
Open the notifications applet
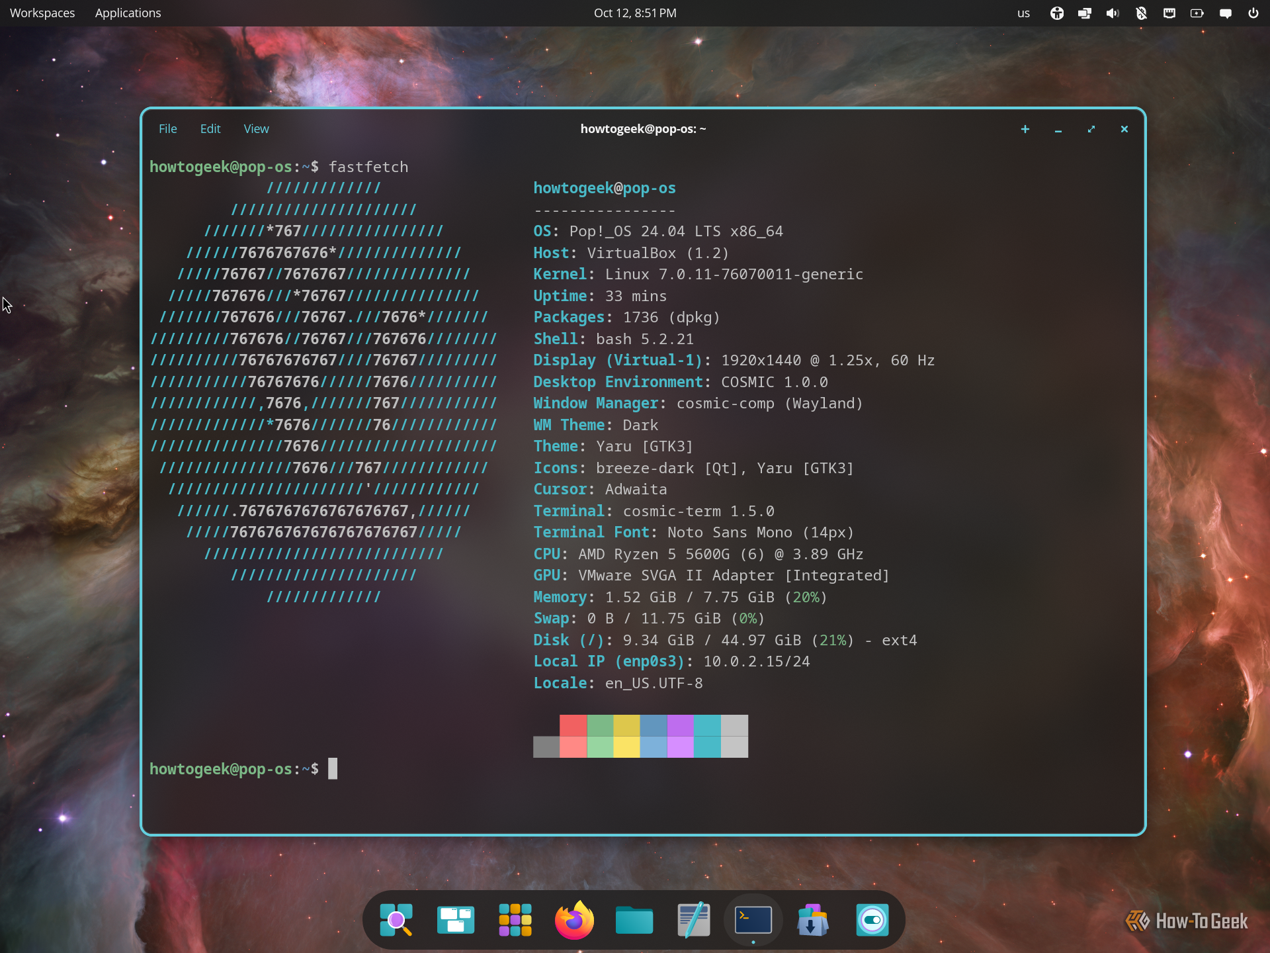coord(1226,13)
